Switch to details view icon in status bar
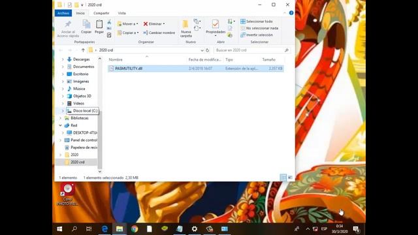The image size is (418, 235). coord(283,178)
